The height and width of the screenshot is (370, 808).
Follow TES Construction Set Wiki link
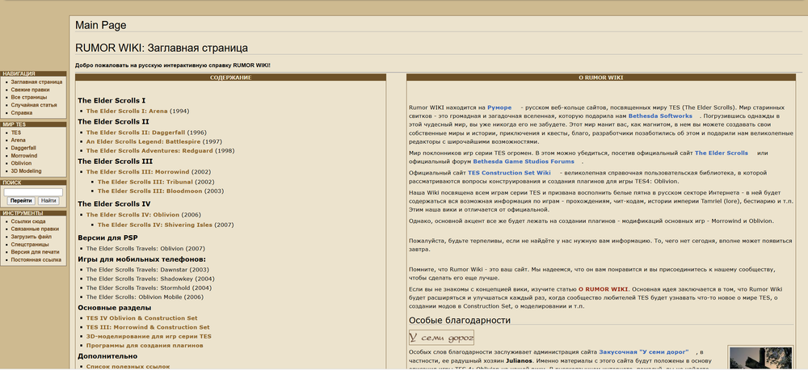(x=509, y=173)
